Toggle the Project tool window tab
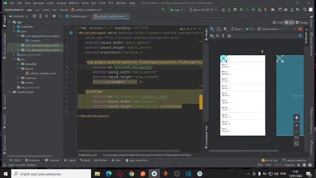The height and width of the screenshot is (178, 316). click(x=4, y=21)
